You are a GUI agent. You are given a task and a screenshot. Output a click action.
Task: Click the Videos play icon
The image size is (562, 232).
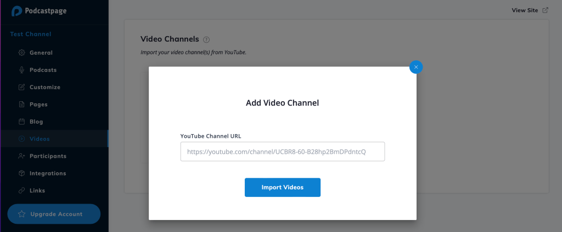click(x=21, y=138)
